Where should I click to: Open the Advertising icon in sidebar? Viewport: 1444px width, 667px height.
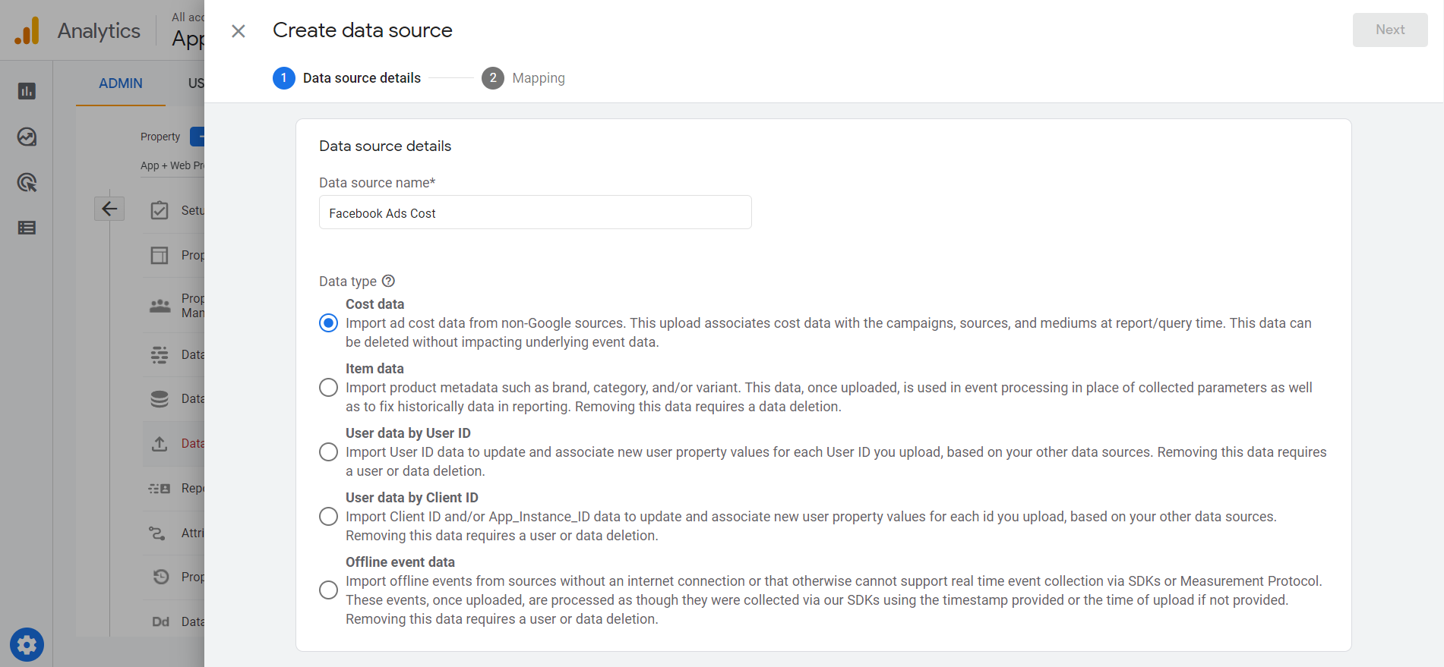(x=27, y=182)
